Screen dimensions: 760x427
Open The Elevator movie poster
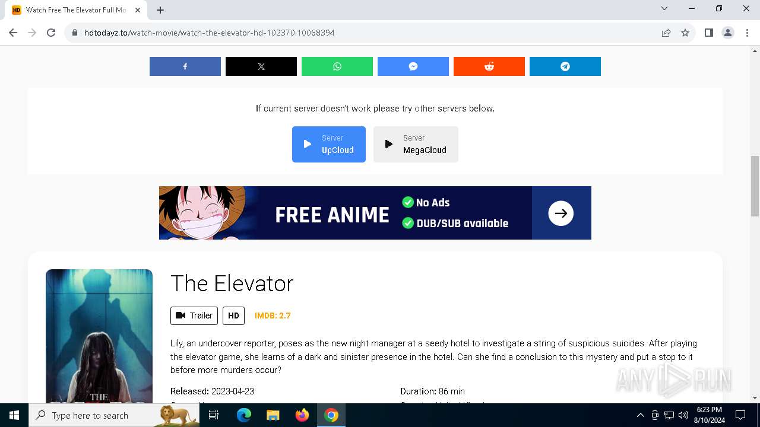[99, 336]
